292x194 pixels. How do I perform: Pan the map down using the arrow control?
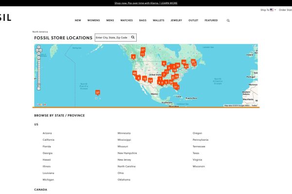pyautogui.click(x=39, y=54)
